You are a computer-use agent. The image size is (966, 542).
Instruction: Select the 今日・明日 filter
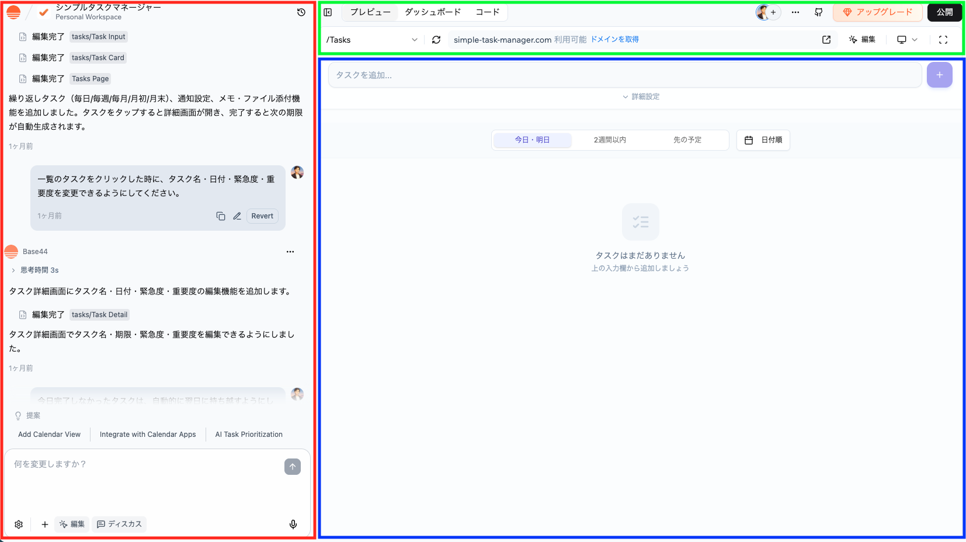(x=532, y=140)
